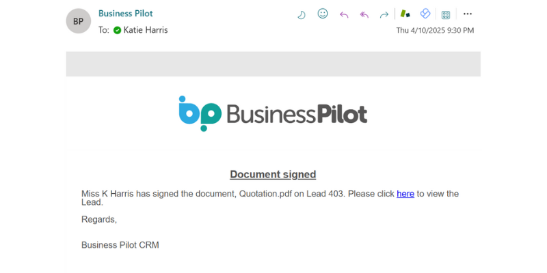Click the 'Business Pilot CRM' signature text

coord(120,245)
